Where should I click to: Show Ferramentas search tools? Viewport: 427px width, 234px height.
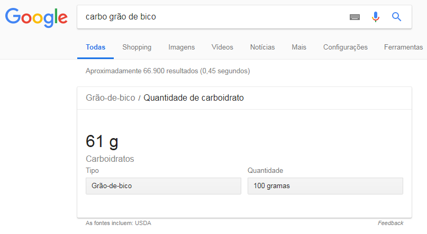(403, 47)
